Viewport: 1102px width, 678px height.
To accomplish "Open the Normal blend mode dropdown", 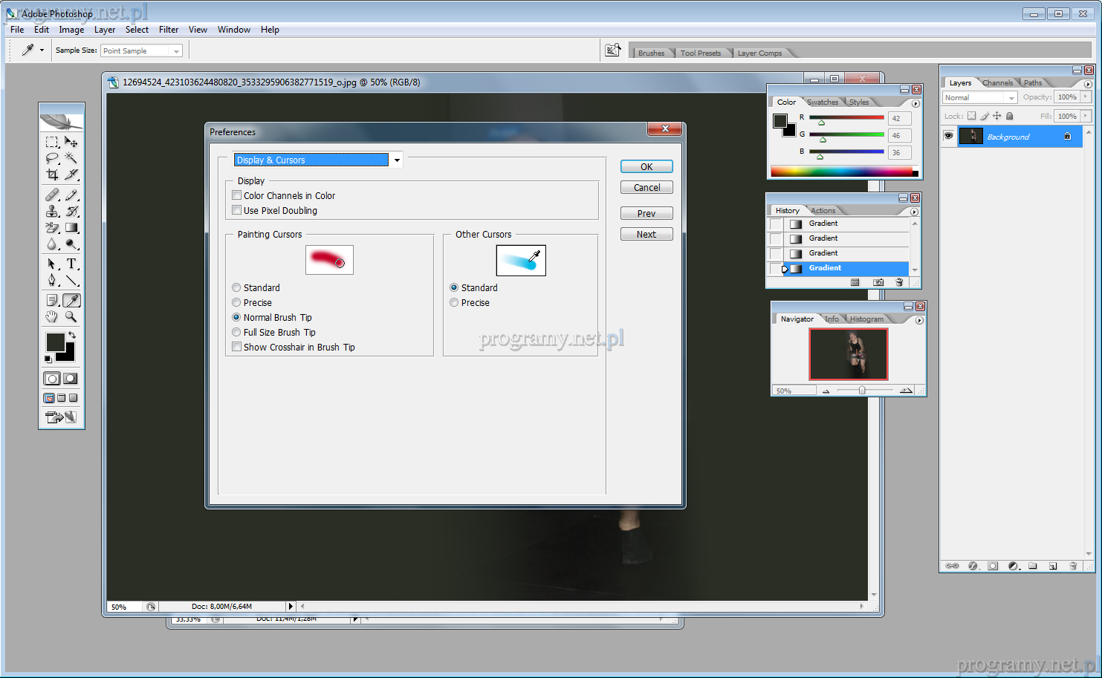I will pyautogui.click(x=1011, y=98).
